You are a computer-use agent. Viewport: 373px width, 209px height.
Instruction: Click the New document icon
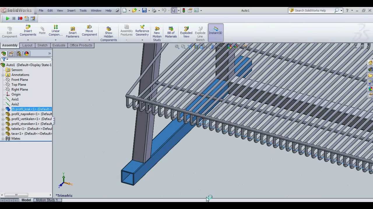[x=125, y=10]
